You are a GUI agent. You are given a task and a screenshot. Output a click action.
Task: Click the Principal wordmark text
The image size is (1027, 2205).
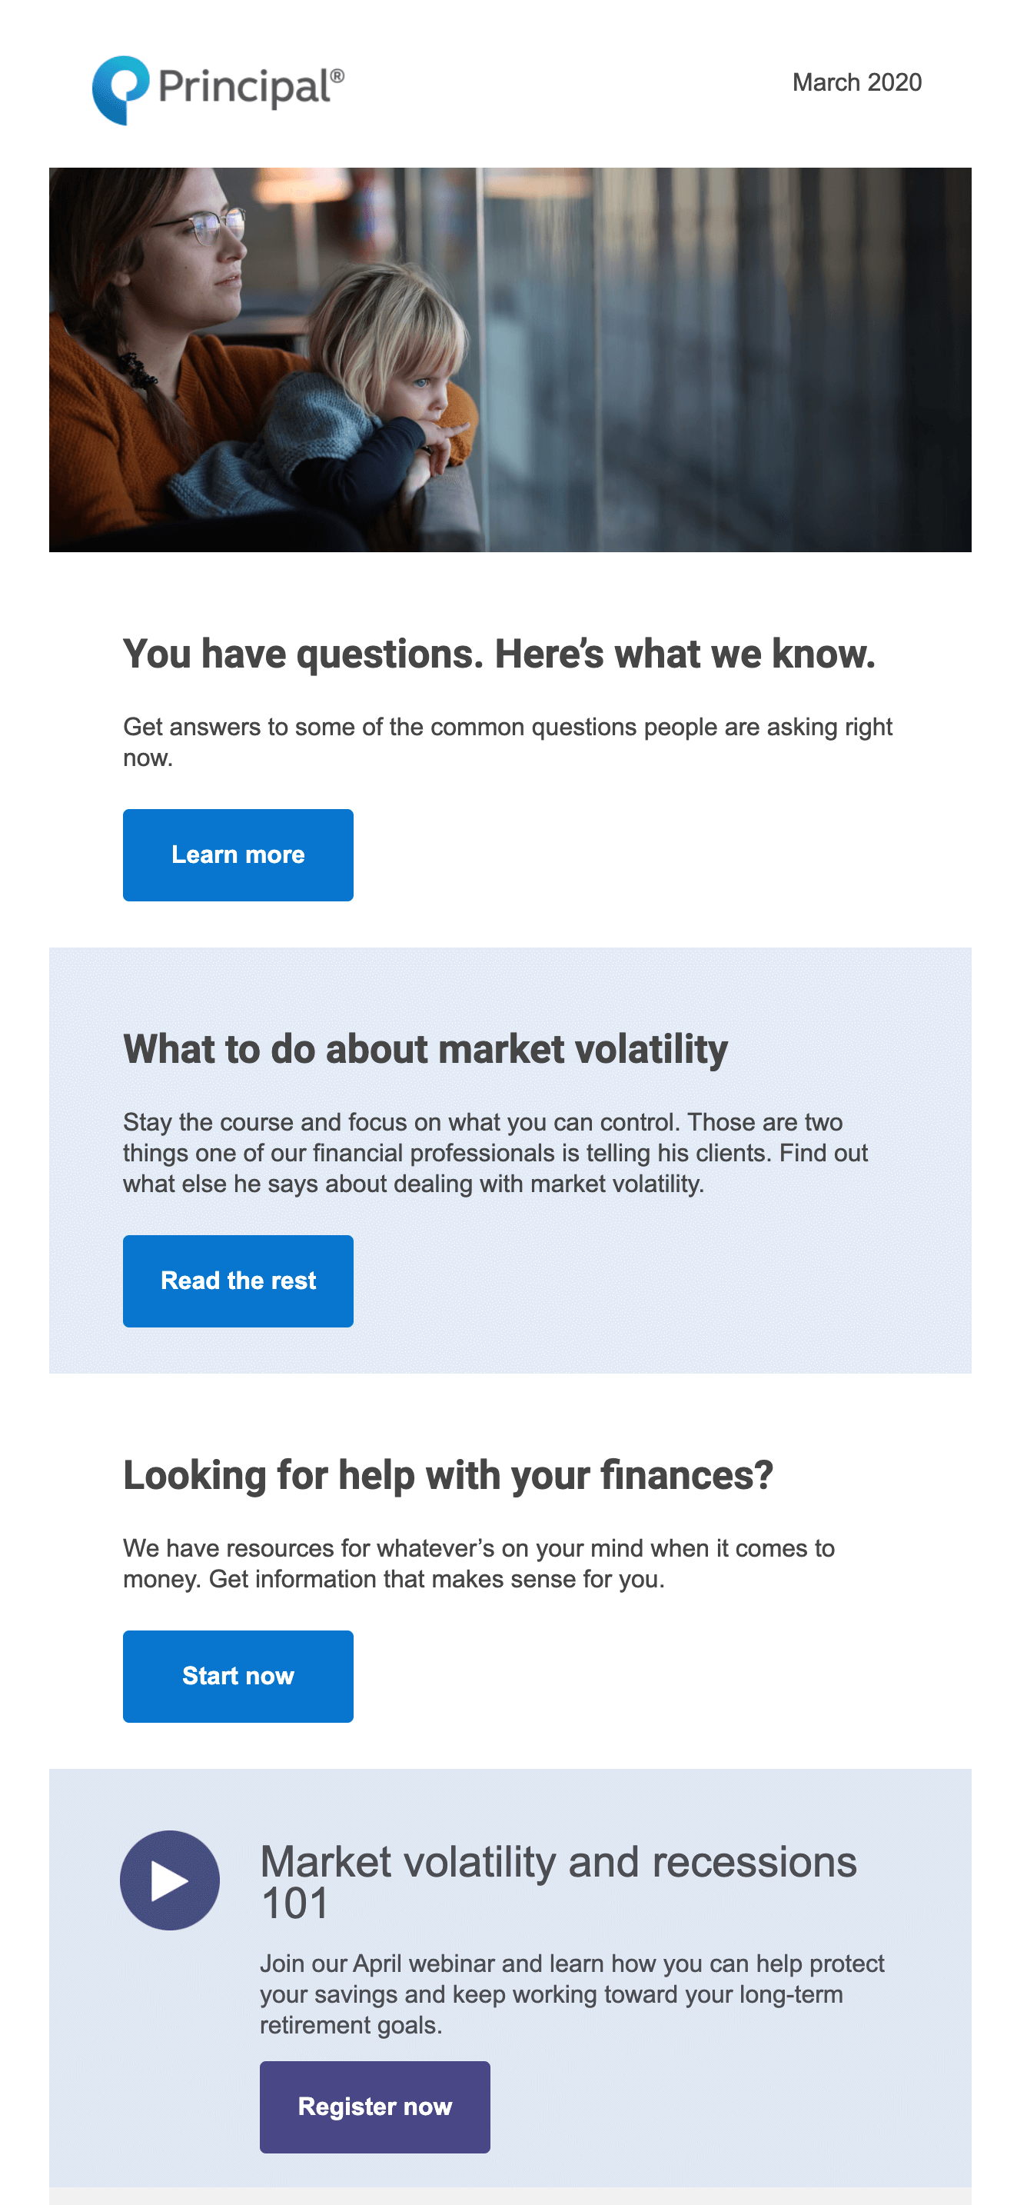tap(243, 89)
